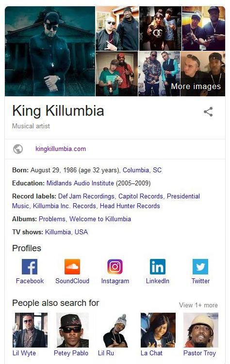The image size is (230, 364).
Task: Follow the Columbia, SC link
Action: 142,170
